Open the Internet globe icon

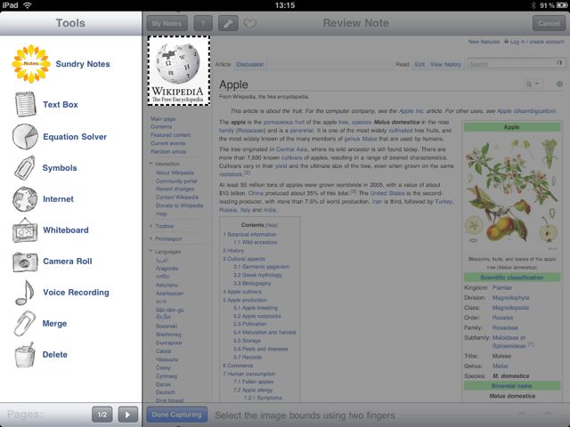click(x=25, y=199)
